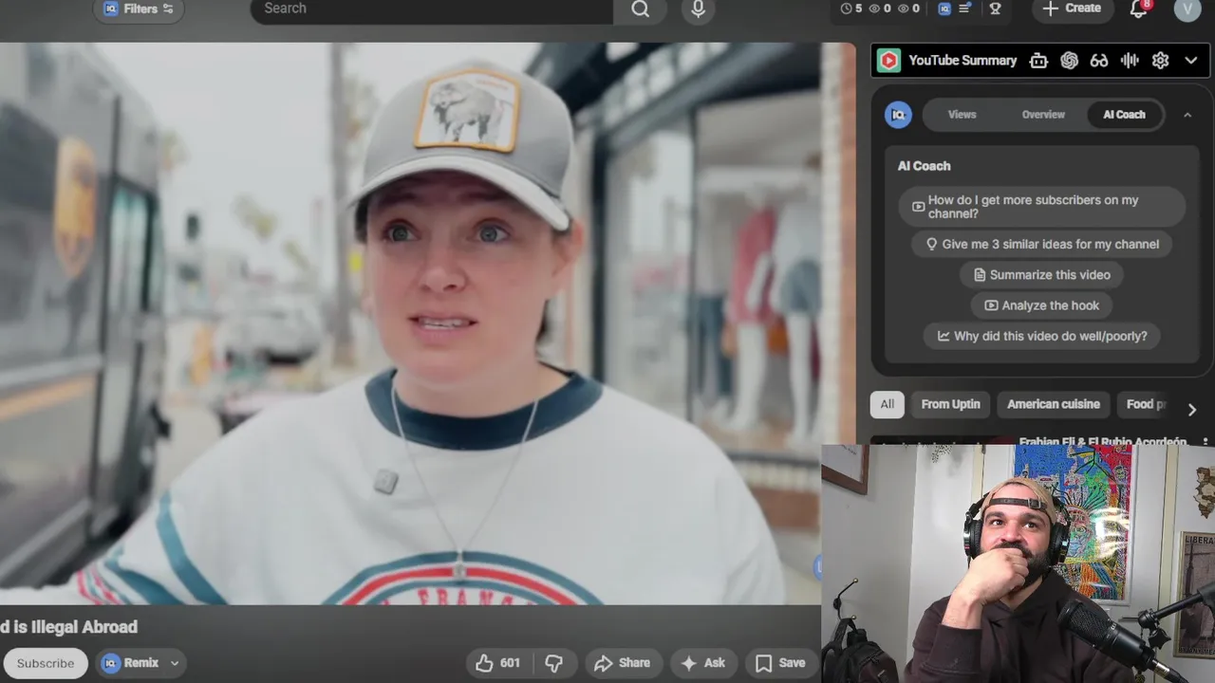Viewport: 1215px width, 683px height.
Task: Click the vidIQ round logo beside Views tab
Action: click(x=898, y=115)
